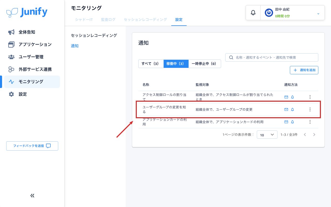
Task: Click the 1–3 / 全3件 pagination count
Action: click(x=289, y=135)
